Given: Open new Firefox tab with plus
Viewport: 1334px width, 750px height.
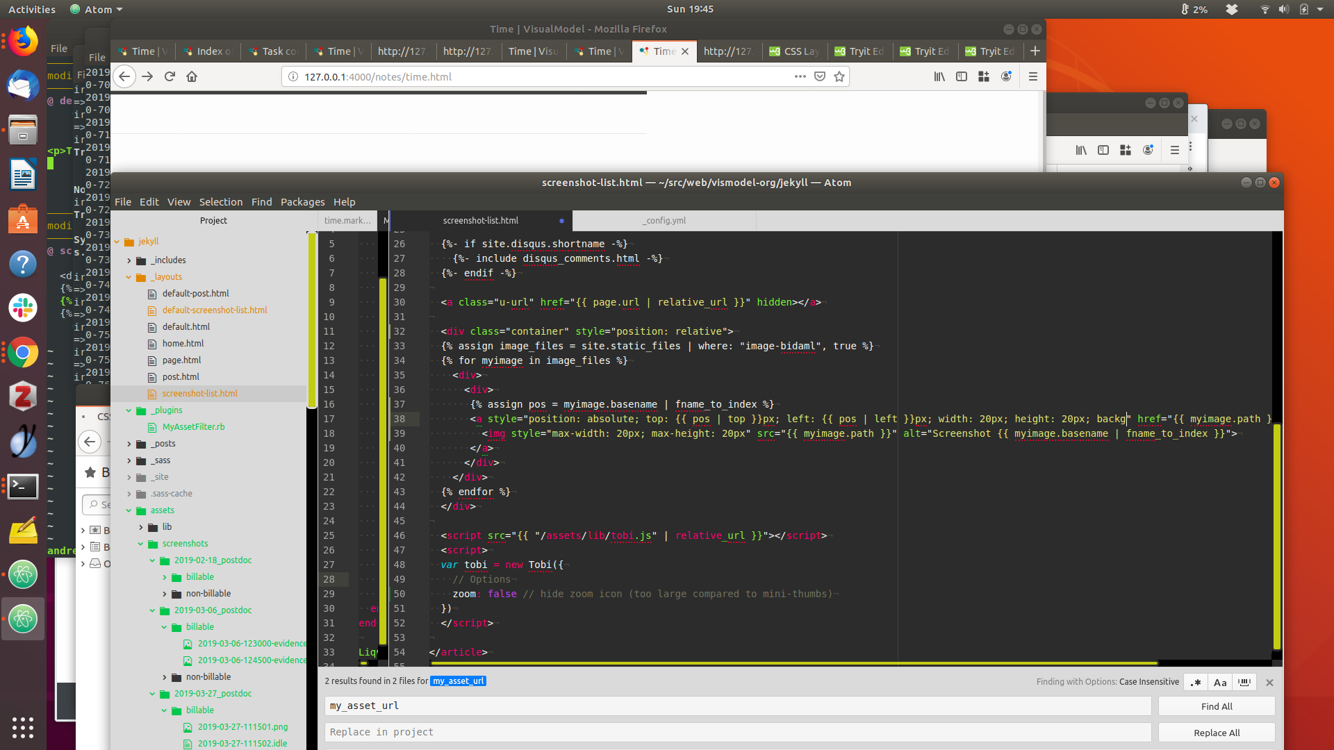Looking at the screenshot, I should (x=1035, y=51).
